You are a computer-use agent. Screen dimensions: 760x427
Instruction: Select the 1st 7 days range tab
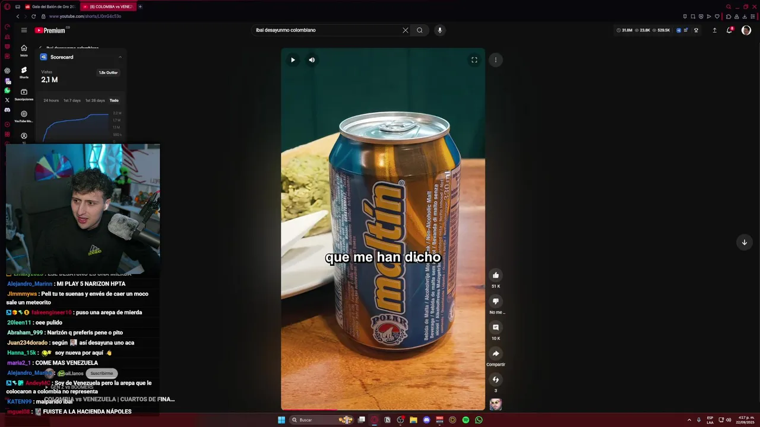coord(72,100)
